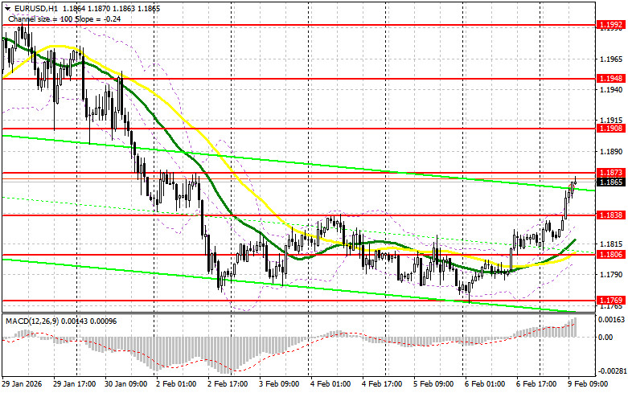The width and height of the screenshot is (628, 393).
Task: Click the '30 Jan 09:00' time axis label
Action: click(x=126, y=384)
